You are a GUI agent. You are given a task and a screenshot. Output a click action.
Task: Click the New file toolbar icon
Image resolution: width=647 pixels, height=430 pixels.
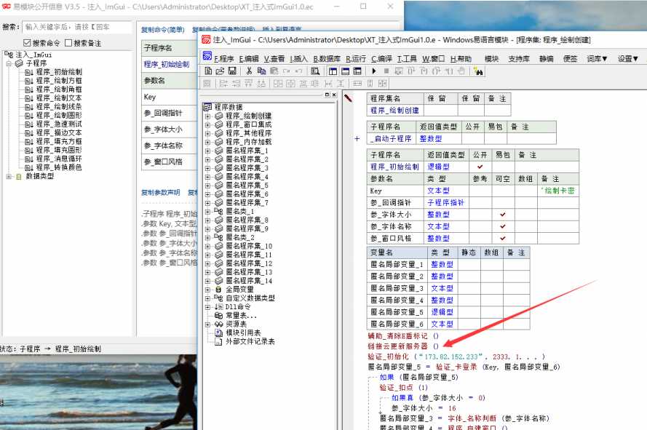(x=208, y=71)
